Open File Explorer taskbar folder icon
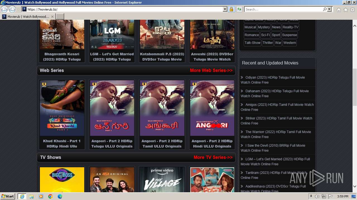Image resolution: width=357 pixels, height=200 pixels. [x=32, y=196]
